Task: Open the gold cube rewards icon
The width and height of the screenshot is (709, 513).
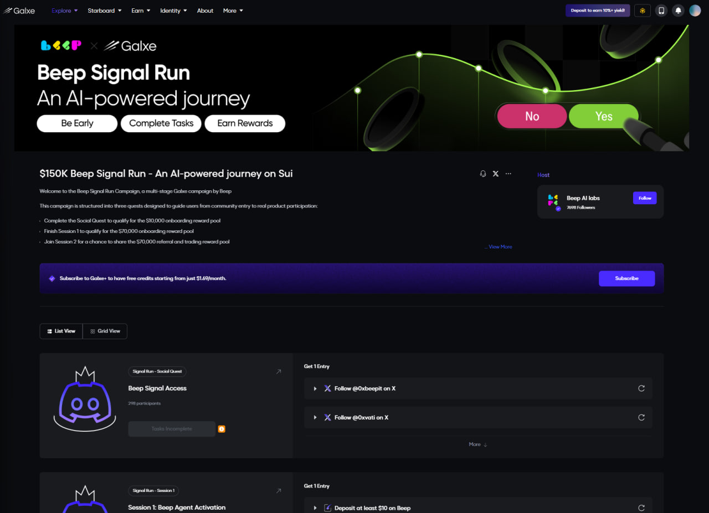Action: point(643,11)
